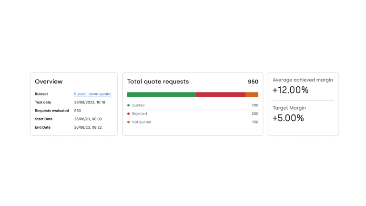The height and width of the screenshot is (206, 366).
Task: Select the green Quoted legend dot
Action: 128,105
